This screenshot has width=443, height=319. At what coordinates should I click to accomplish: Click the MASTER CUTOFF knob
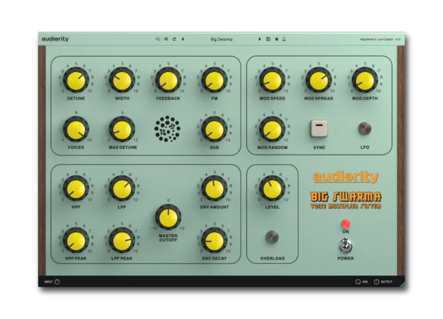pyautogui.click(x=168, y=217)
